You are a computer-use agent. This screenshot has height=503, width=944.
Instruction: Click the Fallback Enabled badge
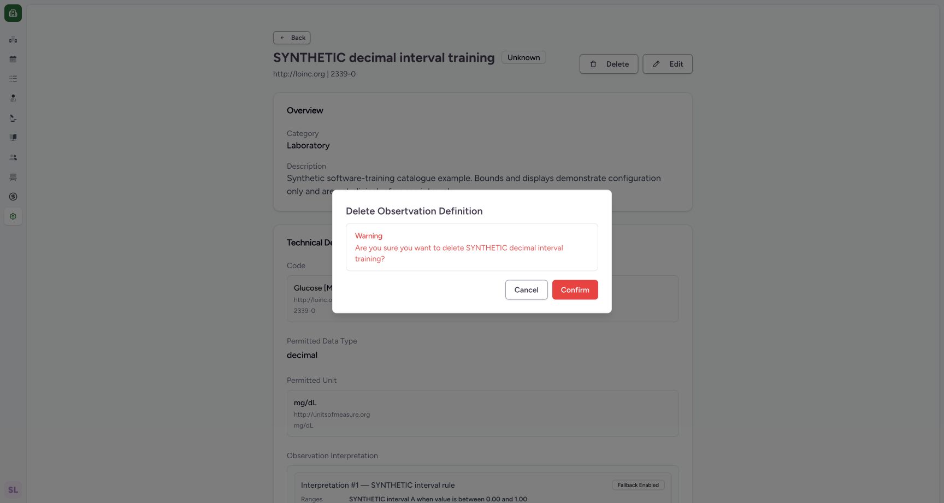pyautogui.click(x=638, y=485)
